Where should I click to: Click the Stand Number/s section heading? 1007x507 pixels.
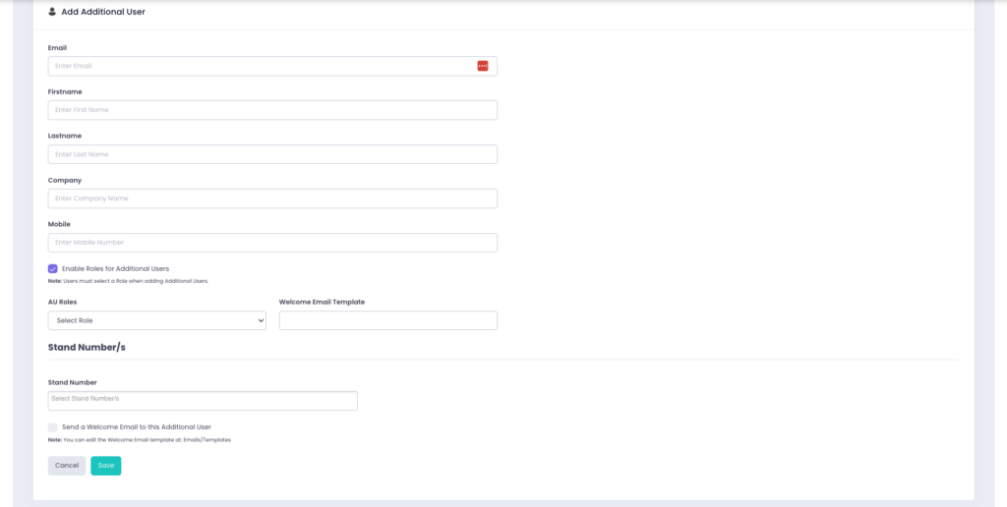87,348
